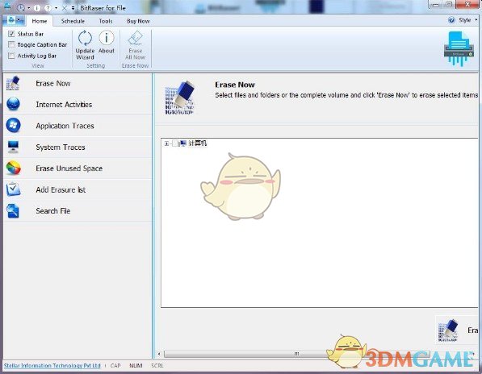Enable the Toggle Caption Bar checkbox
The image size is (482, 374).
11,44
